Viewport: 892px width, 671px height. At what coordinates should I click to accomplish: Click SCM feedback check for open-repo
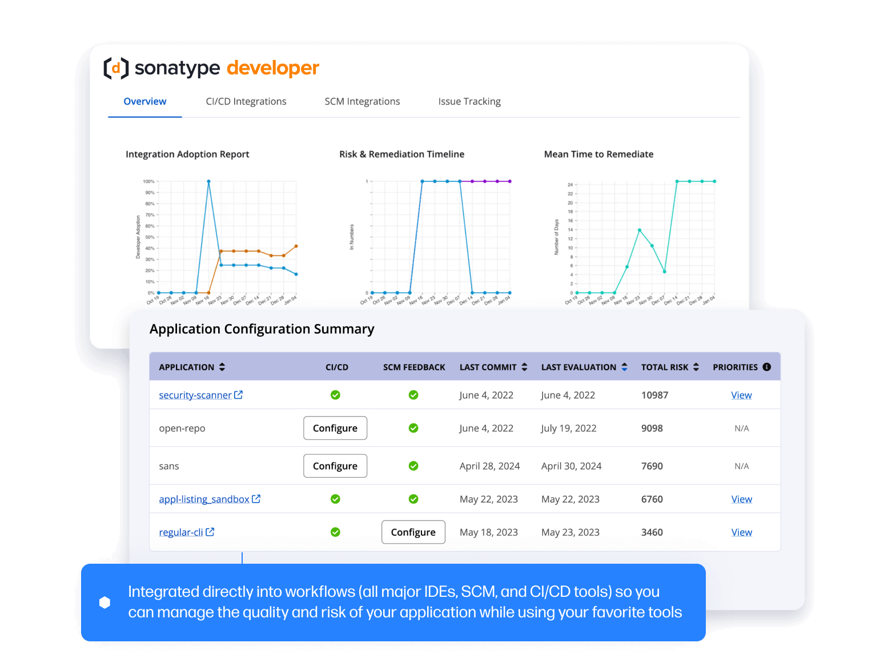(413, 428)
